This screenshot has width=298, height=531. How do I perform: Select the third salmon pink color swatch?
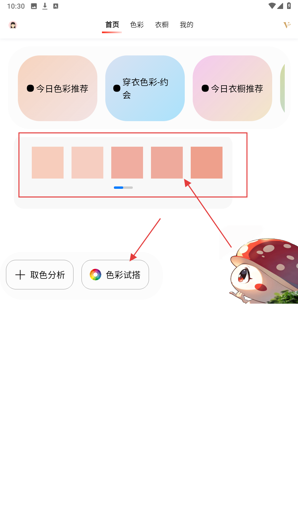pyautogui.click(x=127, y=163)
